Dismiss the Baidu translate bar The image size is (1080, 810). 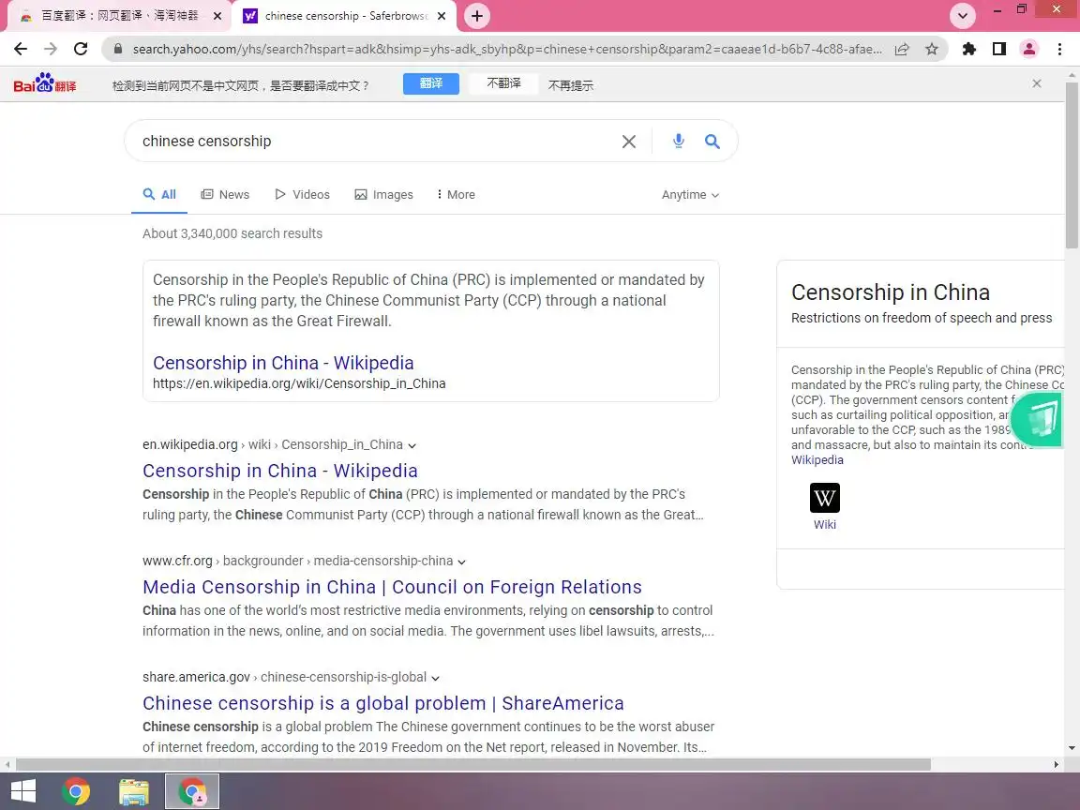click(x=1037, y=83)
